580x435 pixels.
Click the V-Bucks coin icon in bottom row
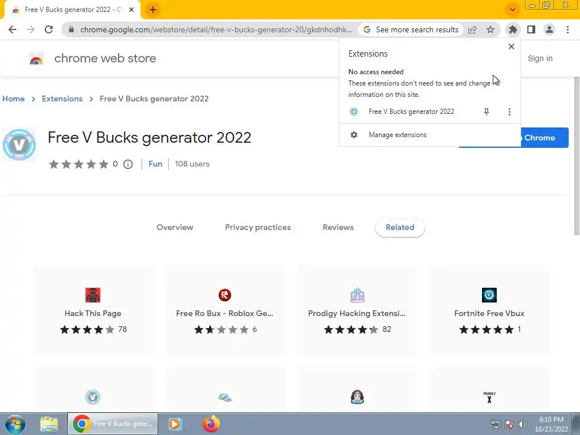(93, 397)
